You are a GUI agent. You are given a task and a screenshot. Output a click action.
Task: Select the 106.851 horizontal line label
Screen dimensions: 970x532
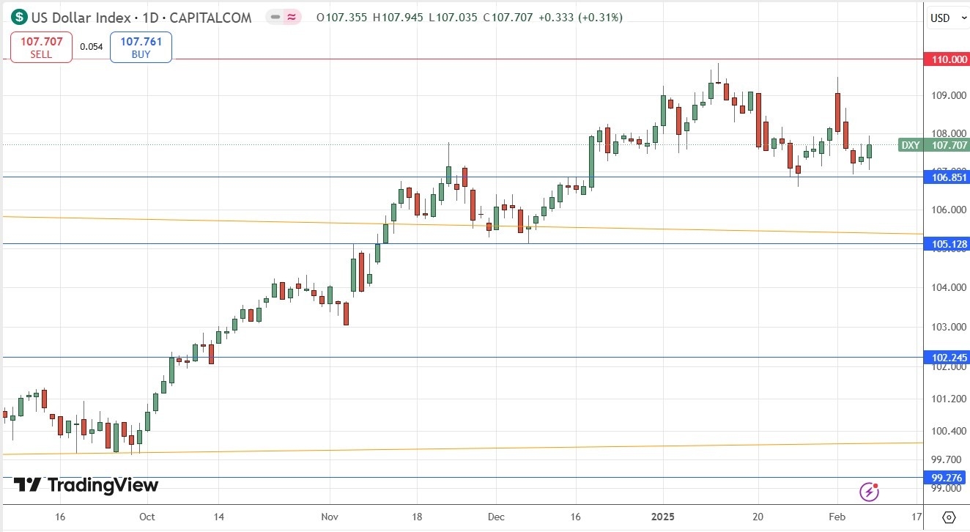tap(949, 177)
